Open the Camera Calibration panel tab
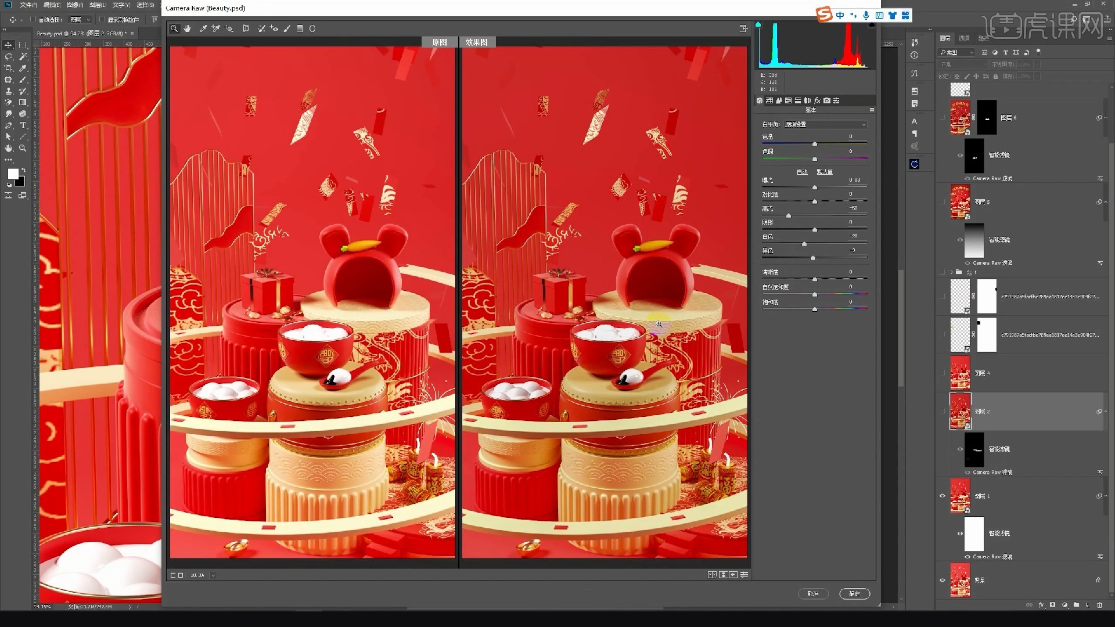 (827, 100)
